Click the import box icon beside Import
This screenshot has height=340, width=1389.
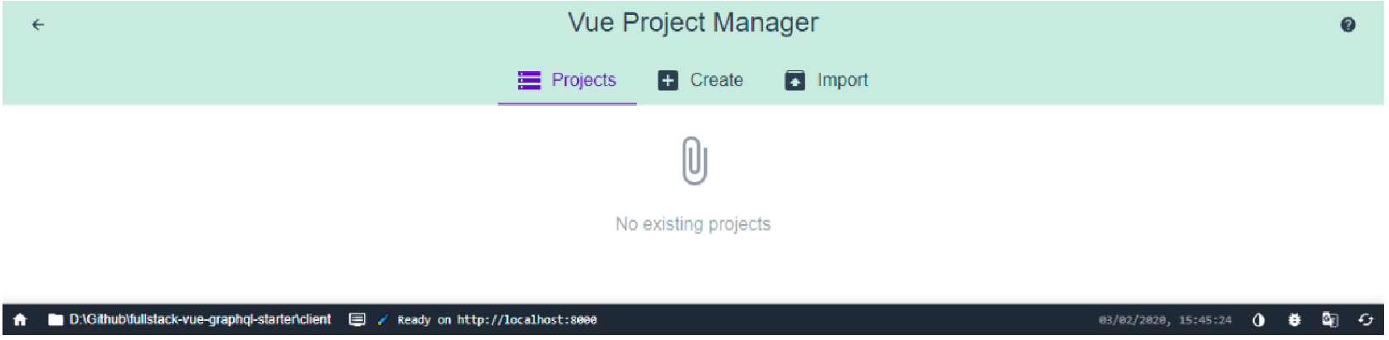pos(794,80)
